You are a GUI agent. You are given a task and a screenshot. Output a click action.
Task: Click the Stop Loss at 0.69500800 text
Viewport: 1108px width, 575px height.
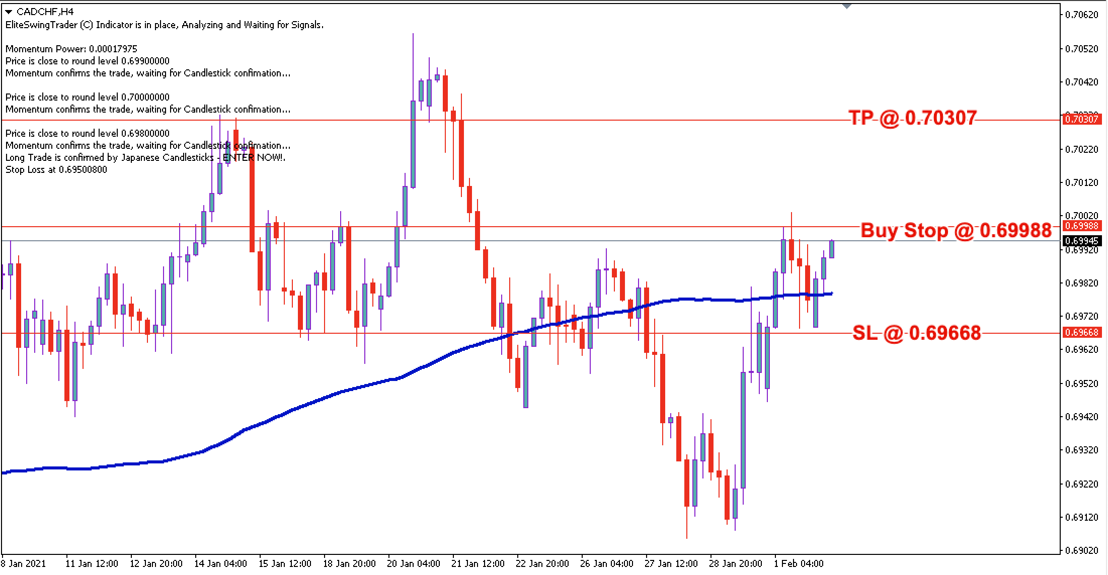tap(55, 169)
